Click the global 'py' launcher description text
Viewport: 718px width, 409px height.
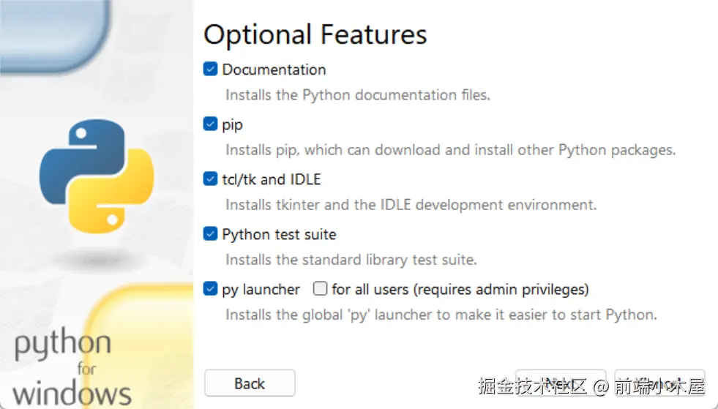(x=441, y=315)
